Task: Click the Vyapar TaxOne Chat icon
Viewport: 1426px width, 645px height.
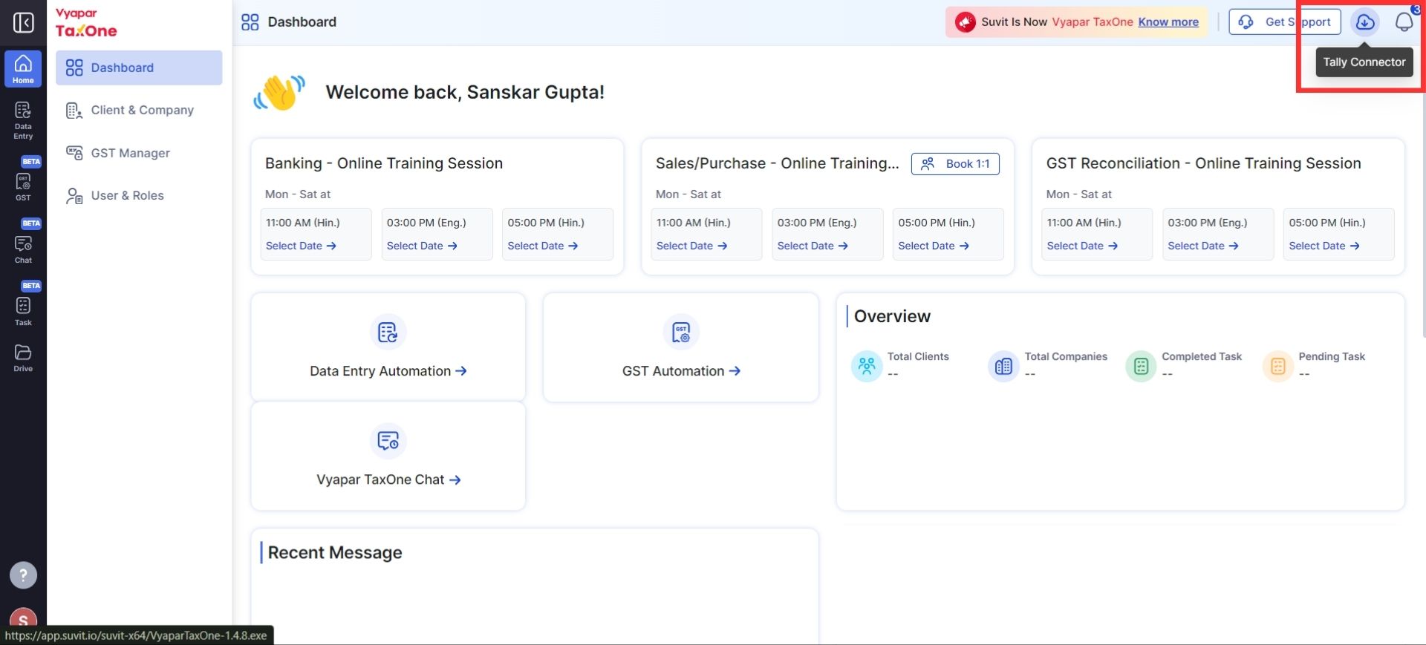Action: tap(388, 441)
